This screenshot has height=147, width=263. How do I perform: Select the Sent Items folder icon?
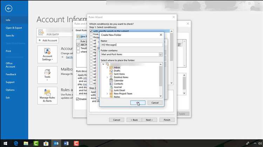pyautogui.click(x=111, y=74)
